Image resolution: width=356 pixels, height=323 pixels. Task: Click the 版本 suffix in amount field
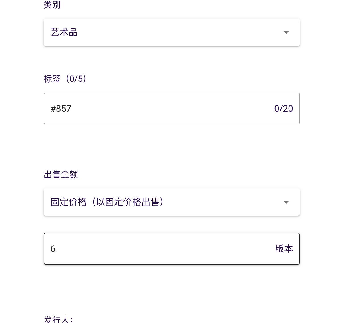coord(284,249)
